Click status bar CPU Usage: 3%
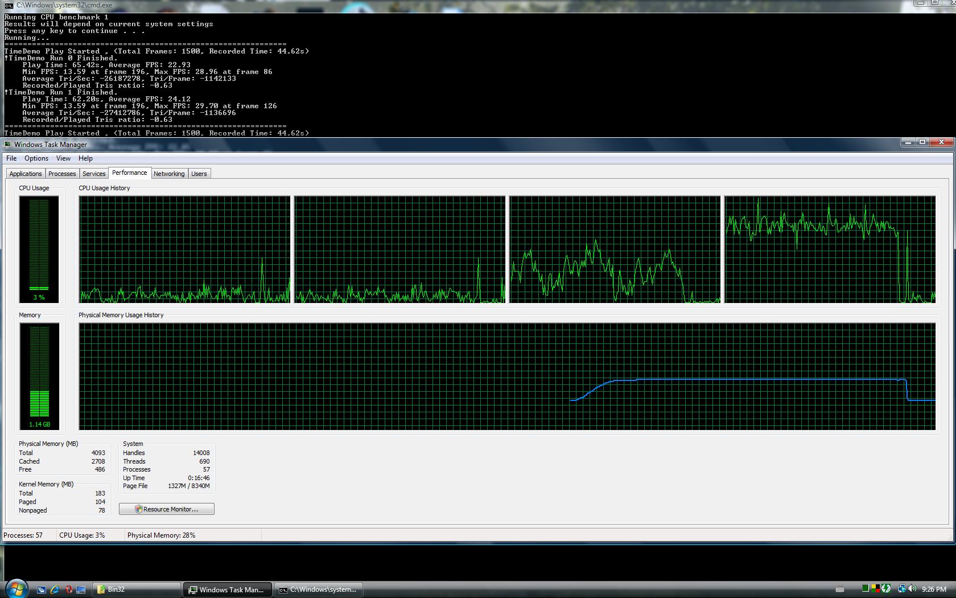The image size is (956, 598). tap(82, 535)
